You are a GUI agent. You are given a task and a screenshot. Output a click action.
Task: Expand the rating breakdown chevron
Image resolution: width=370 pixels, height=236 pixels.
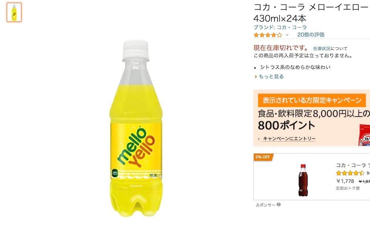tap(287, 35)
